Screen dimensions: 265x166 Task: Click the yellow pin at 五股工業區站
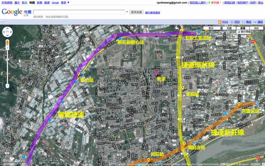(x=182, y=31)
